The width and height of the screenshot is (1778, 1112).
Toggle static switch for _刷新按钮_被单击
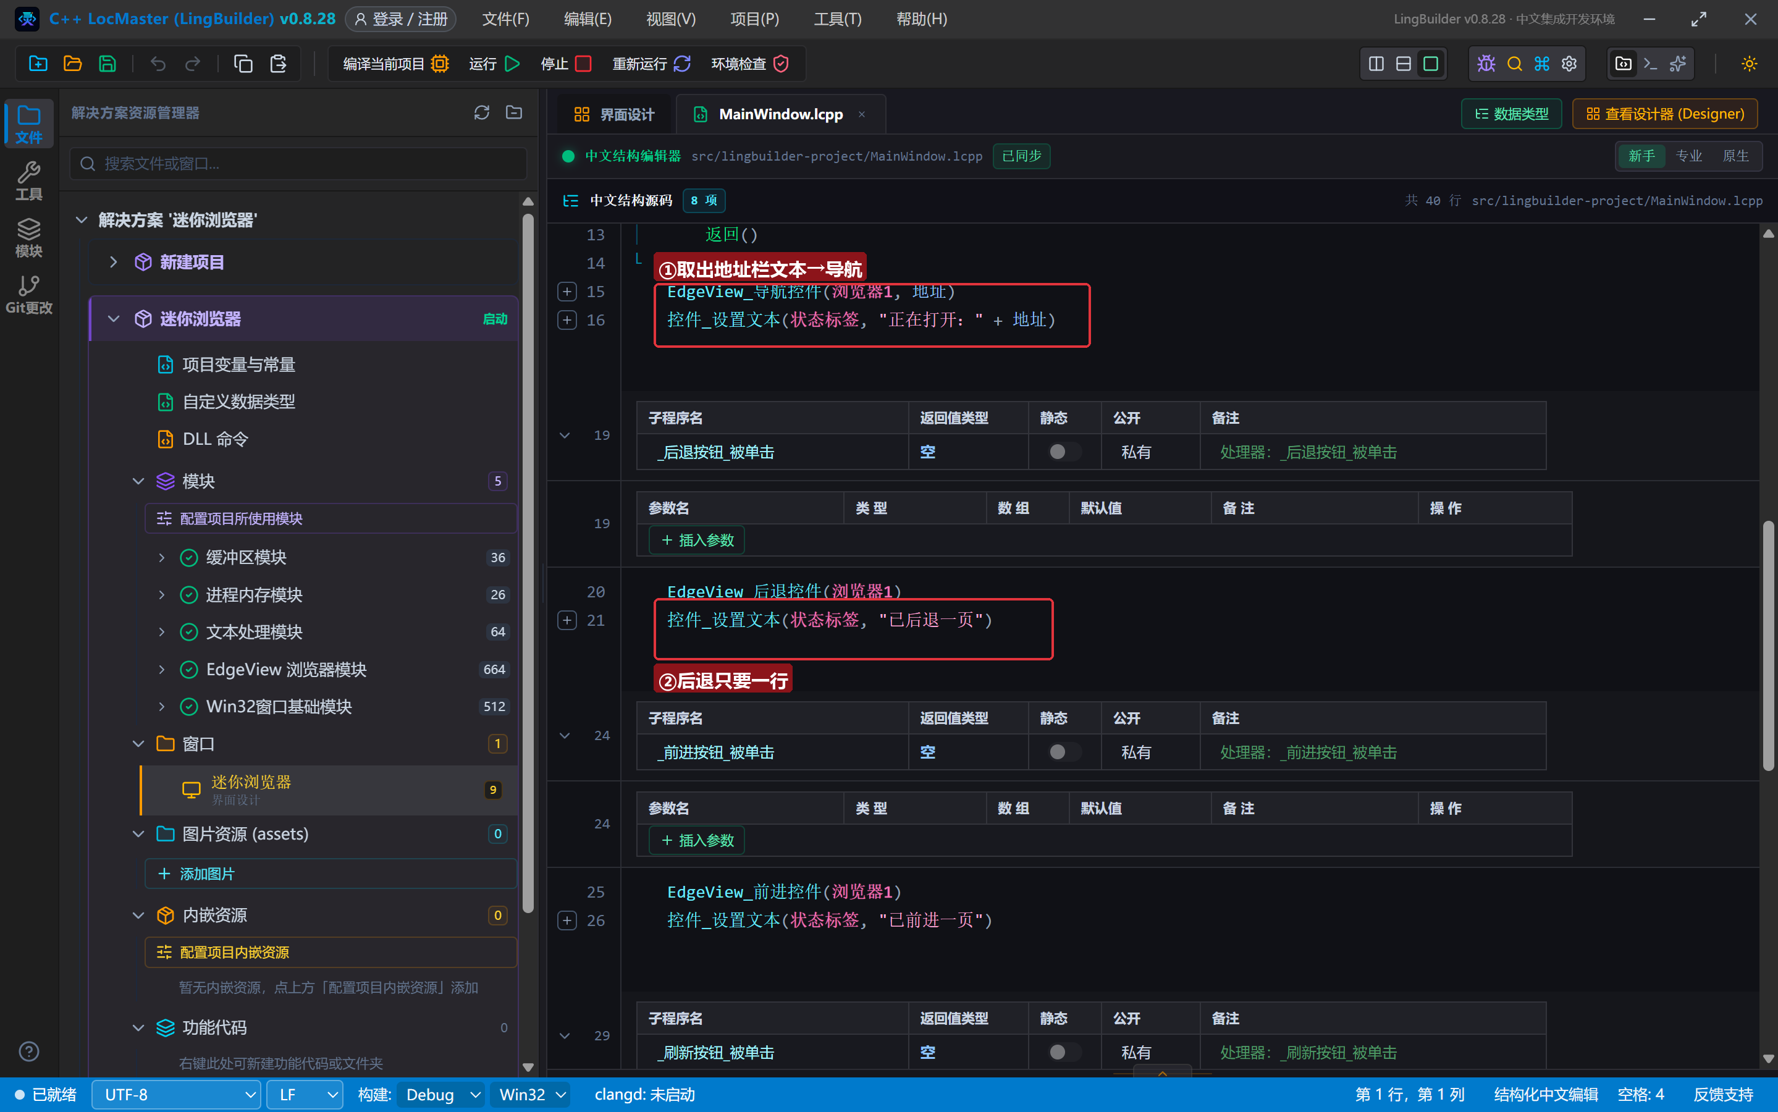point(1064,1051)
